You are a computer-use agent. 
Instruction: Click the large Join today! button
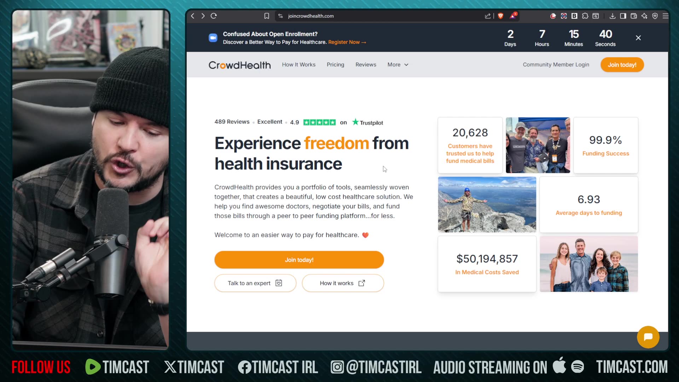299,260
